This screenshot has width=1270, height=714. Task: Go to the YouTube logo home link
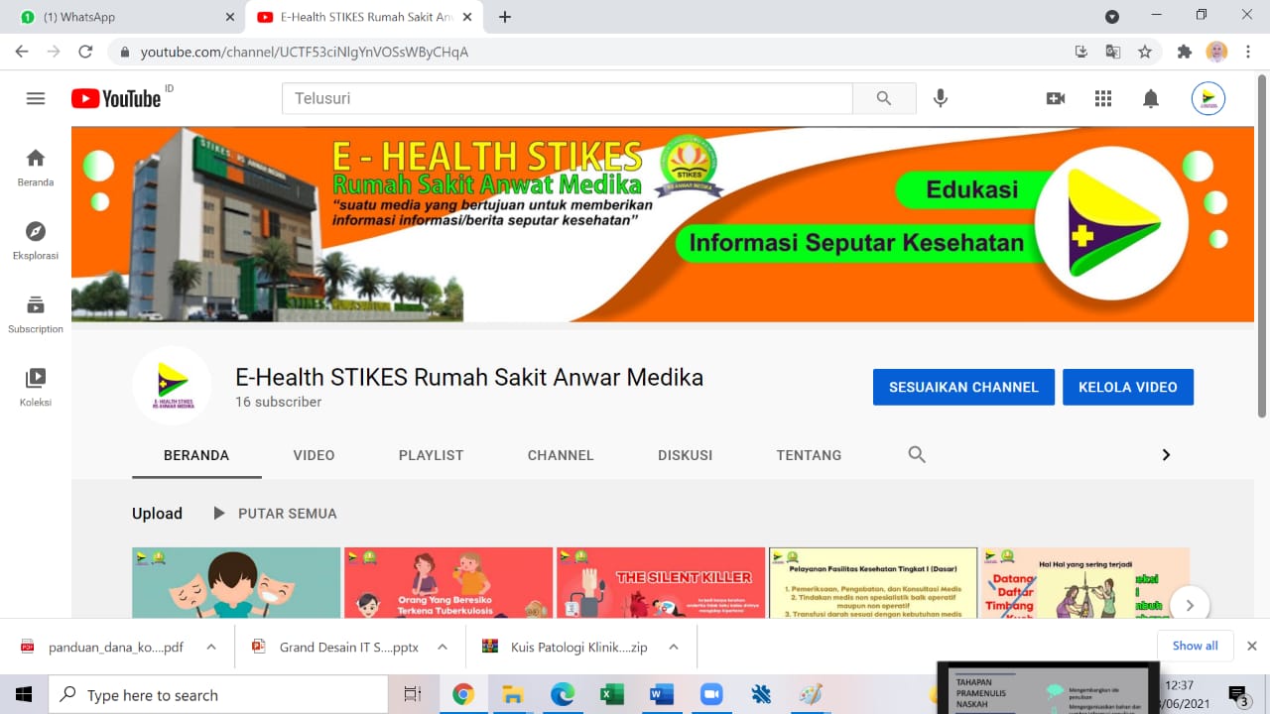click(x=116, y=98)
